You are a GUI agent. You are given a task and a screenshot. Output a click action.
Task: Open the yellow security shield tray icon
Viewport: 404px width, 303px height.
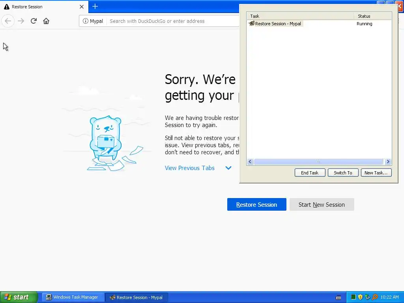tap(361, 297)
